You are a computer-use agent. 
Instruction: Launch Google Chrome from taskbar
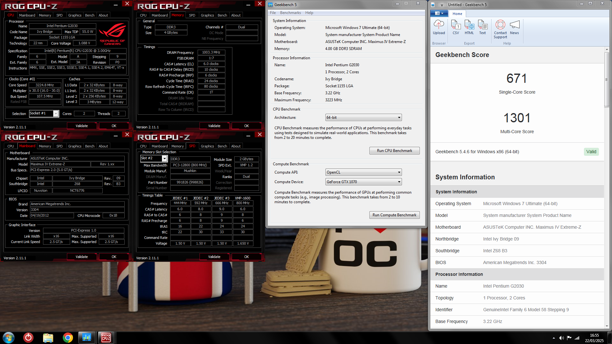[x=68, y=338]
